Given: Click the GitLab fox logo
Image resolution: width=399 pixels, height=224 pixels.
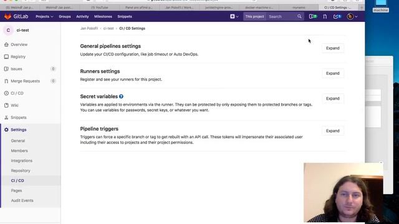Looking at the screenshot, I should [x=7, y=17].
